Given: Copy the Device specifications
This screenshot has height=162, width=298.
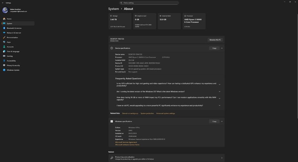Looking at the screenshot, I should (214, 48).
